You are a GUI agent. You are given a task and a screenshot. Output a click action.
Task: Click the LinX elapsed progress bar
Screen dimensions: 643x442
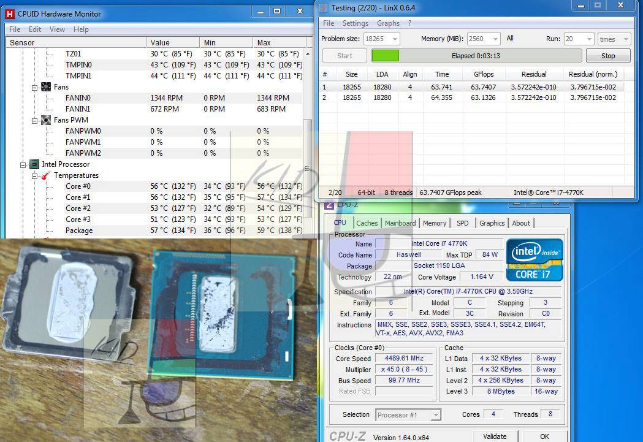[476, 56]
